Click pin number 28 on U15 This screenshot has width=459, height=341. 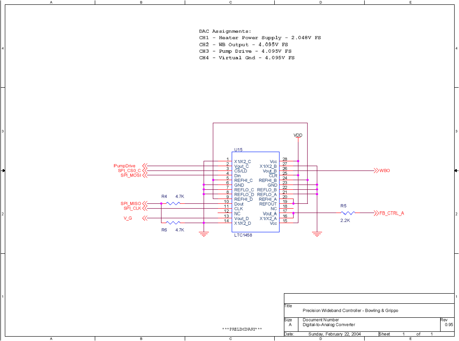(x=285, y=159)
